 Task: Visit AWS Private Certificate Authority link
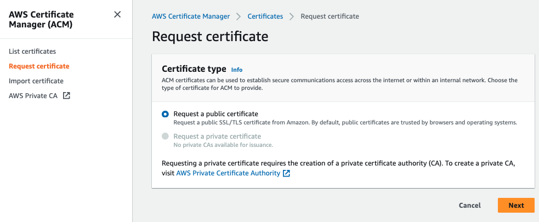point(228,173)
